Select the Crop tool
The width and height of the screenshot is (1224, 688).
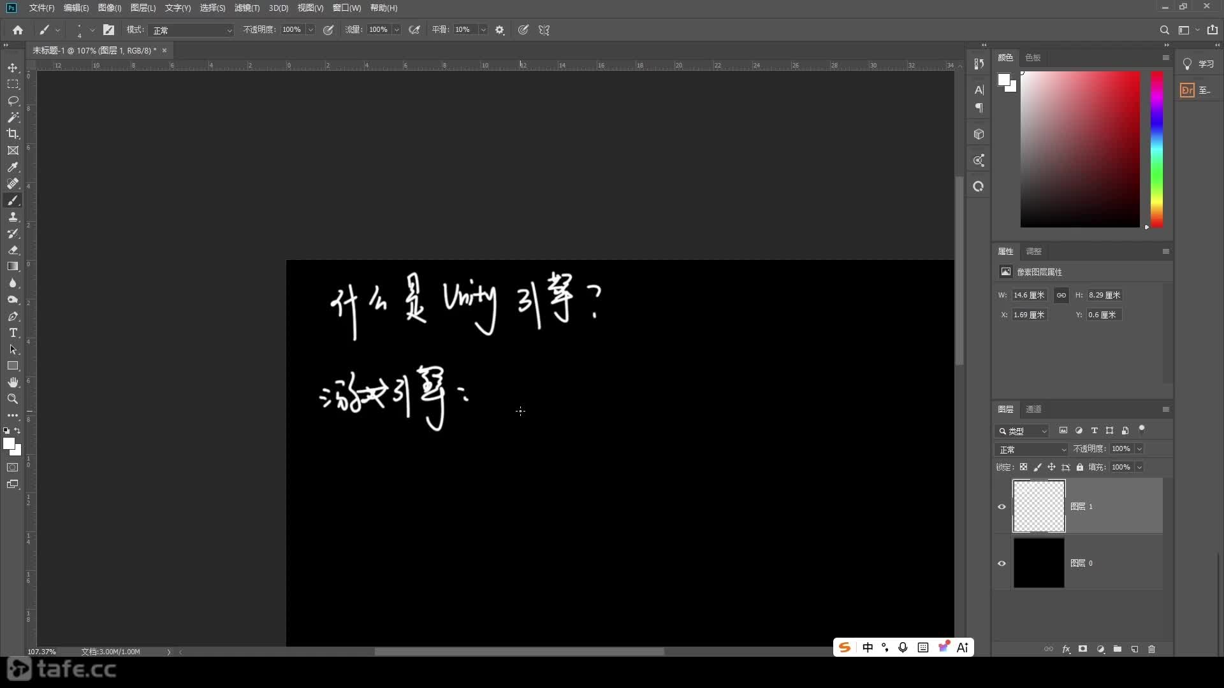[13, 134]
